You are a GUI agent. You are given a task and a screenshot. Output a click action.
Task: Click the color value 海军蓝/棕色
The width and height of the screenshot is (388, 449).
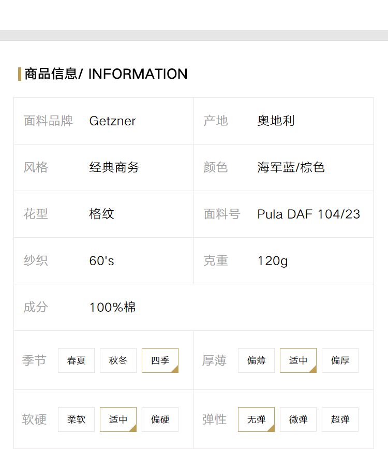[291, 167]
